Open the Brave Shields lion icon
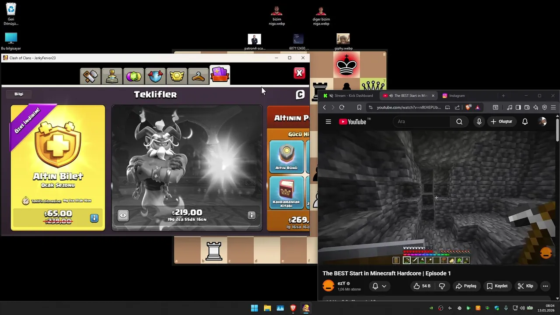 (x=469, y=107)
